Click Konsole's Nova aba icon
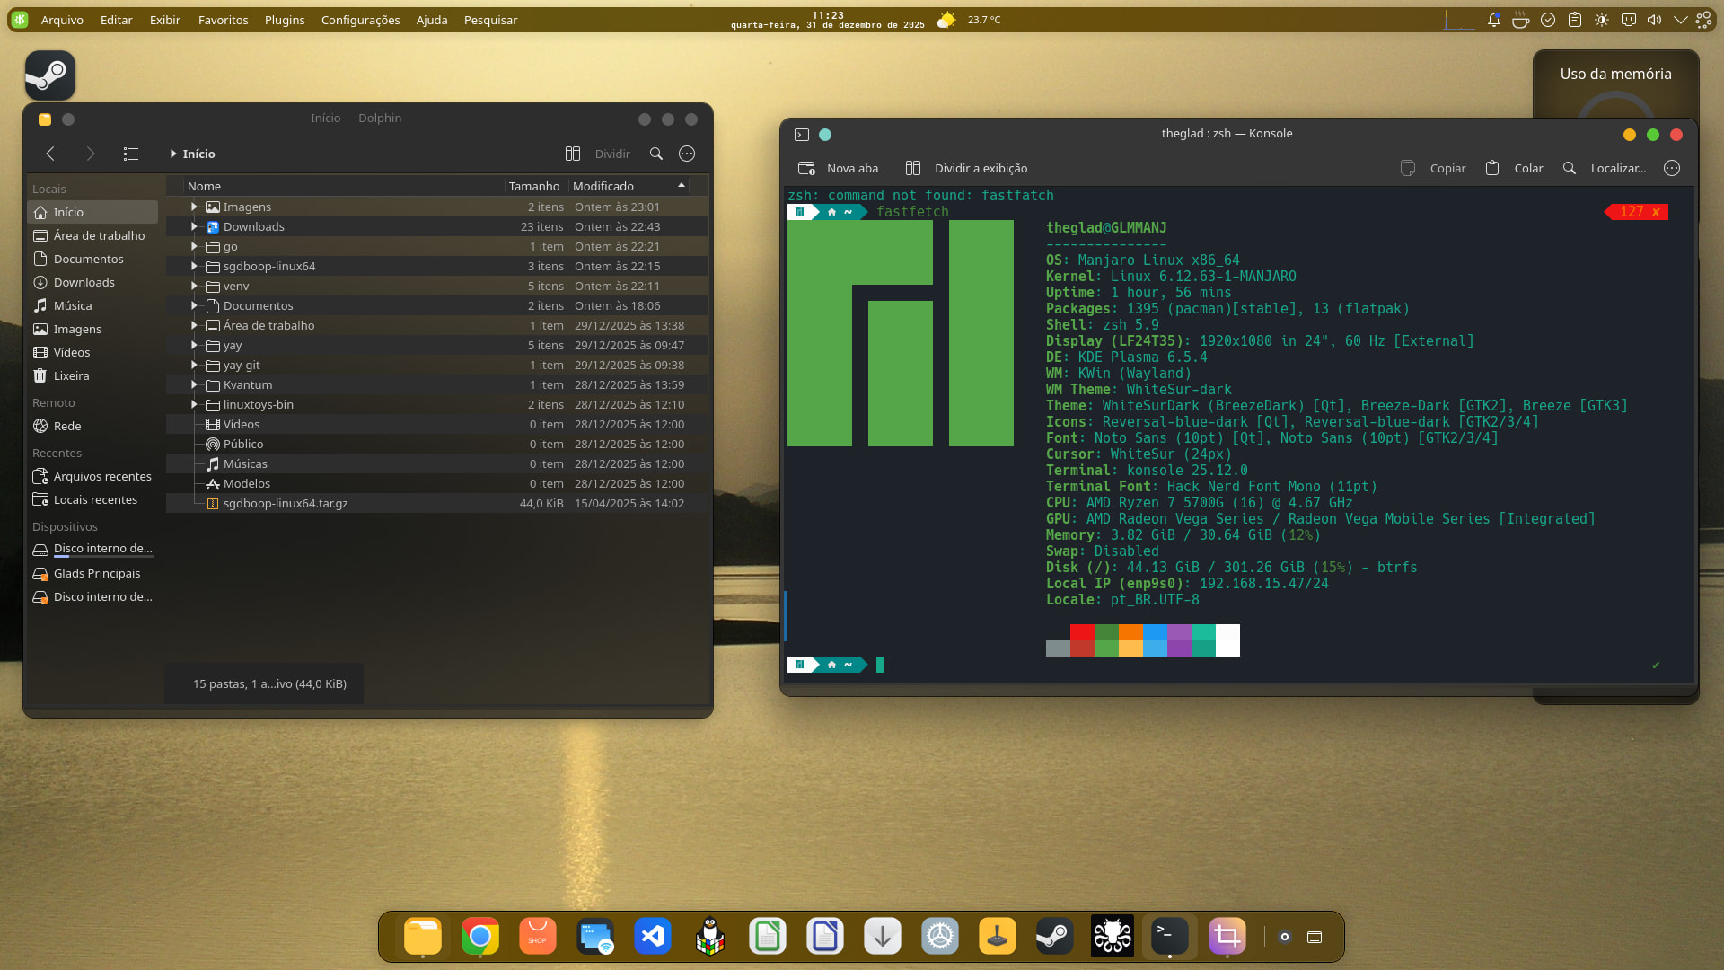 pyautogui.click(x=806, y=168)
